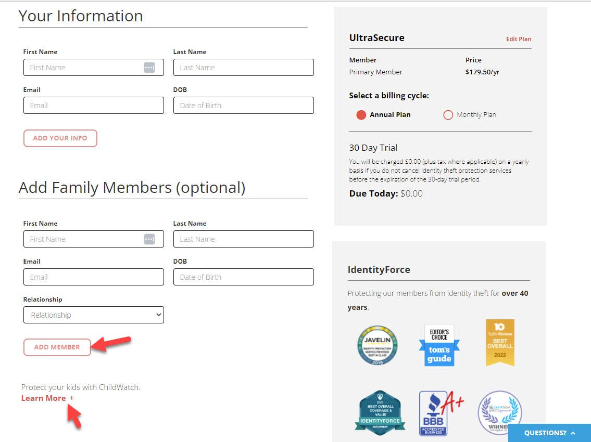Click the Your Information heading
Image resolution: width=591 pixels, height=442 pixels.
pos(81,16)
